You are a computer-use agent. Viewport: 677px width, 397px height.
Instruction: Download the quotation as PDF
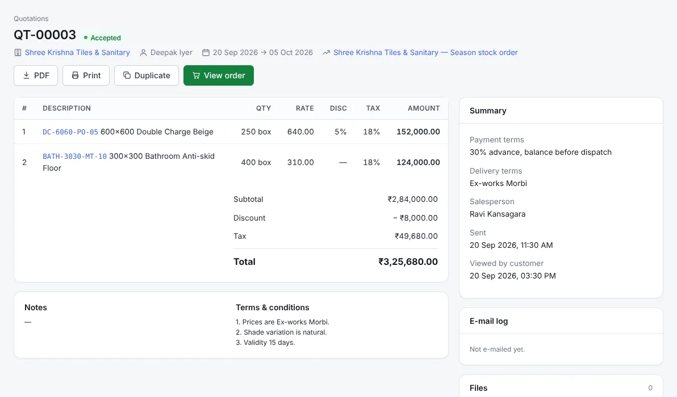(36, 75)
